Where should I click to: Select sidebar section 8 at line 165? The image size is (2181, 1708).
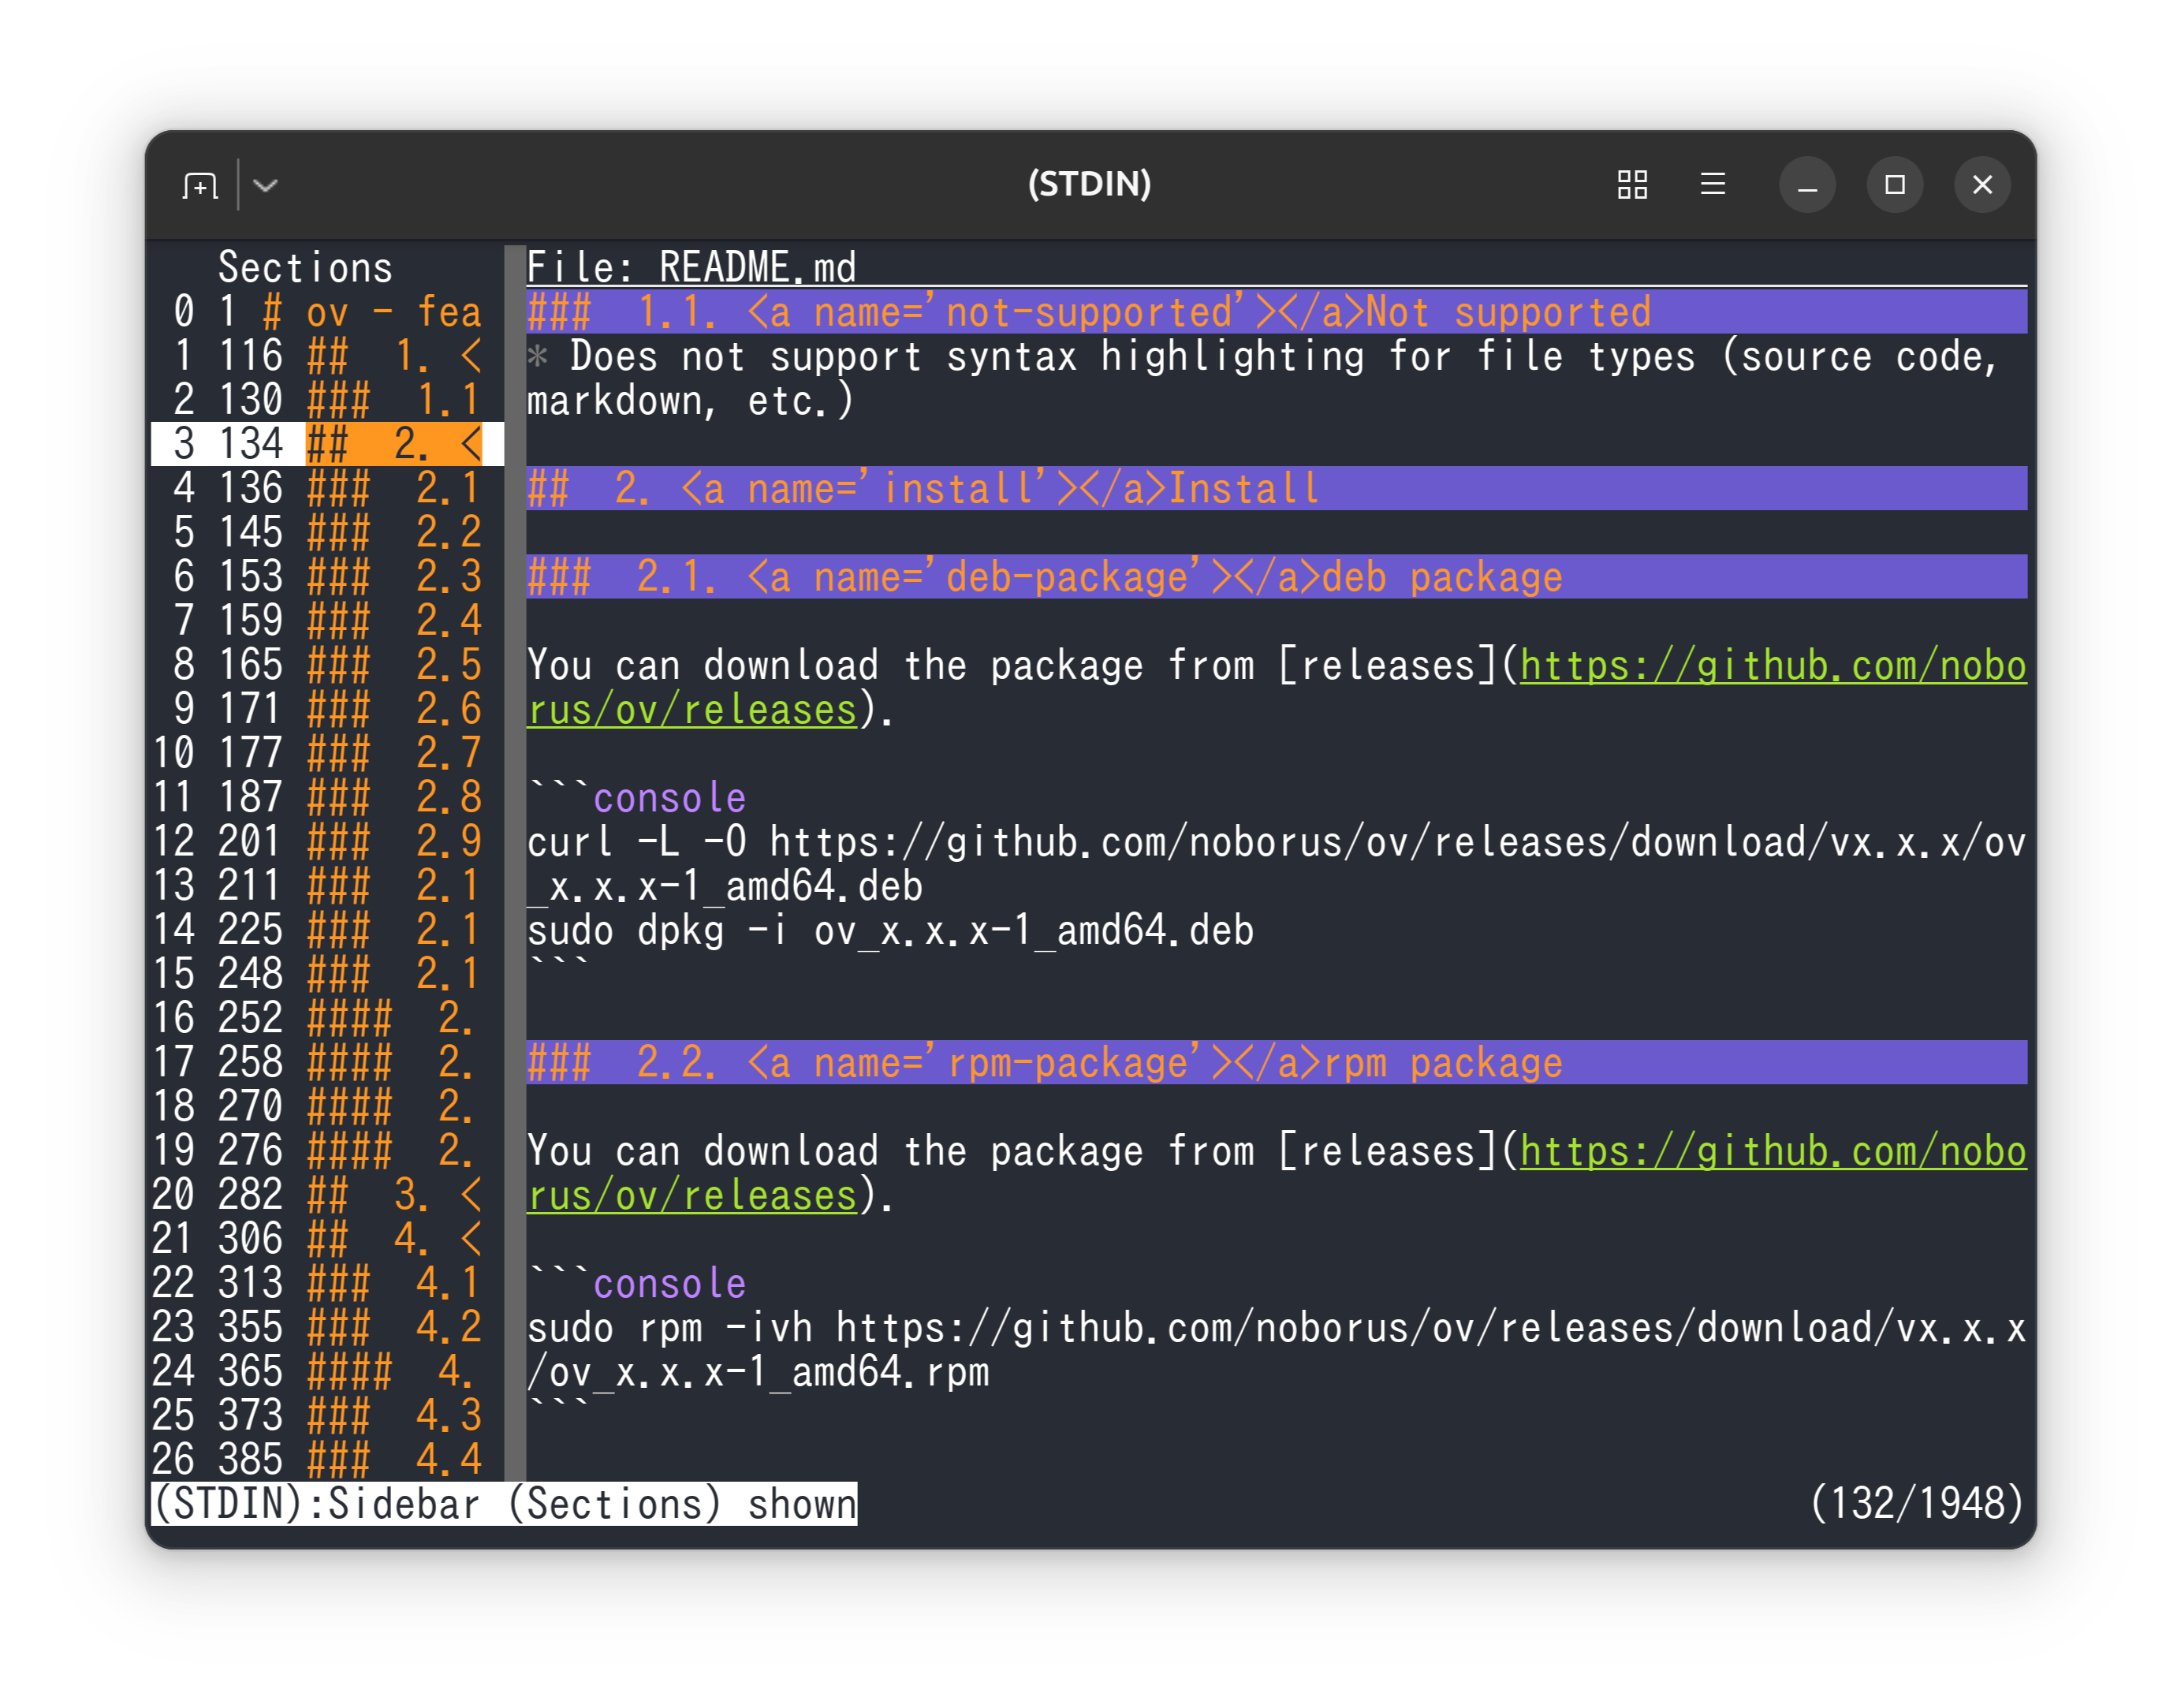click(327, 665)
